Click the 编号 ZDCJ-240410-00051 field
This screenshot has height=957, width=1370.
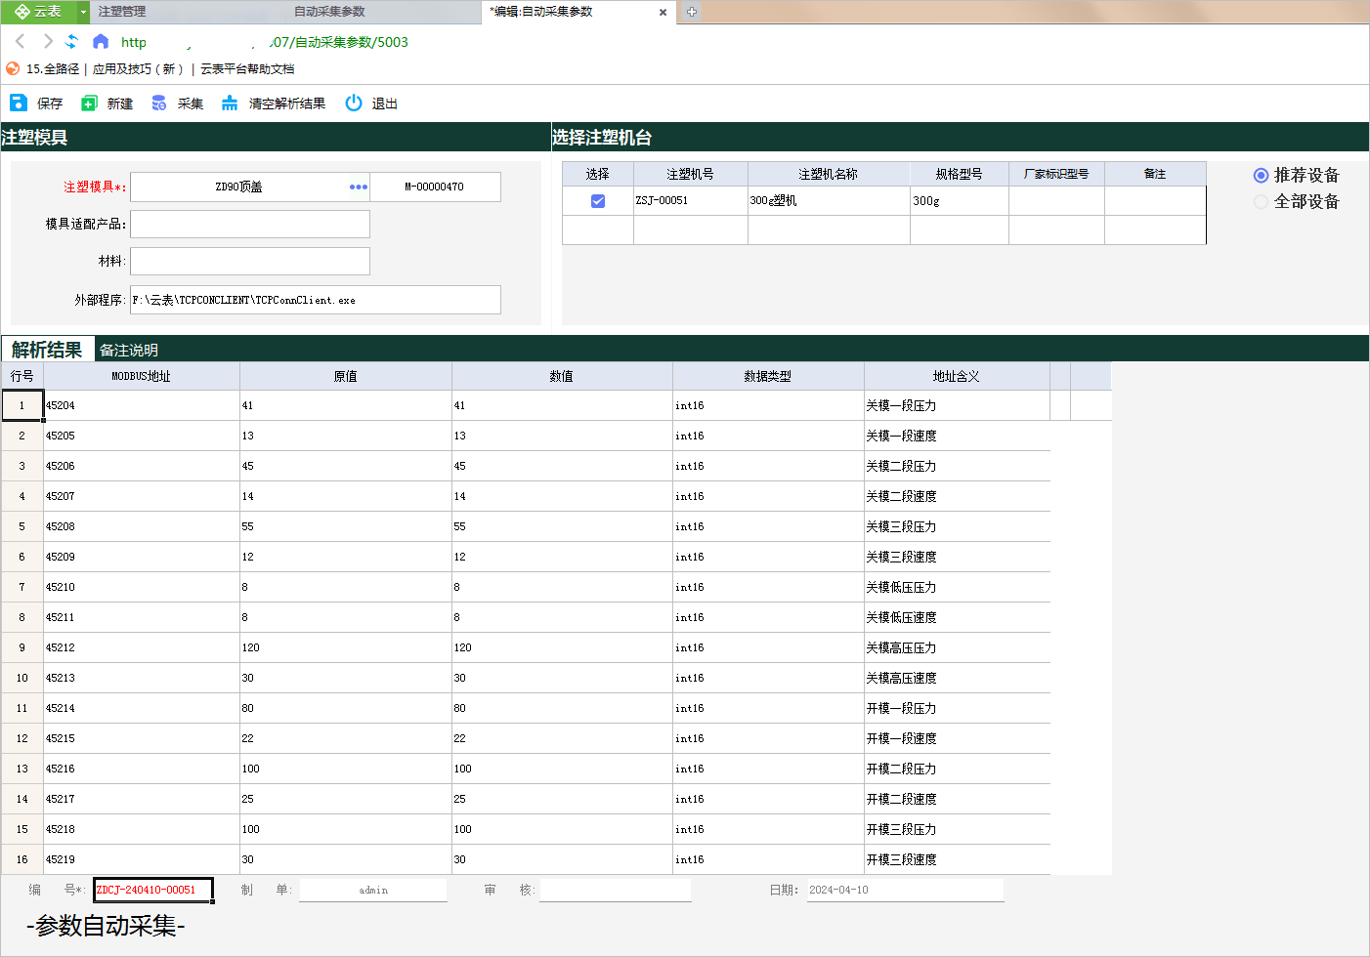153,890
